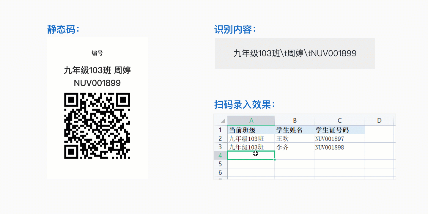This screenshot has height=214, width=428.
Task: Select empty cell D2
Action: point(379,139)
